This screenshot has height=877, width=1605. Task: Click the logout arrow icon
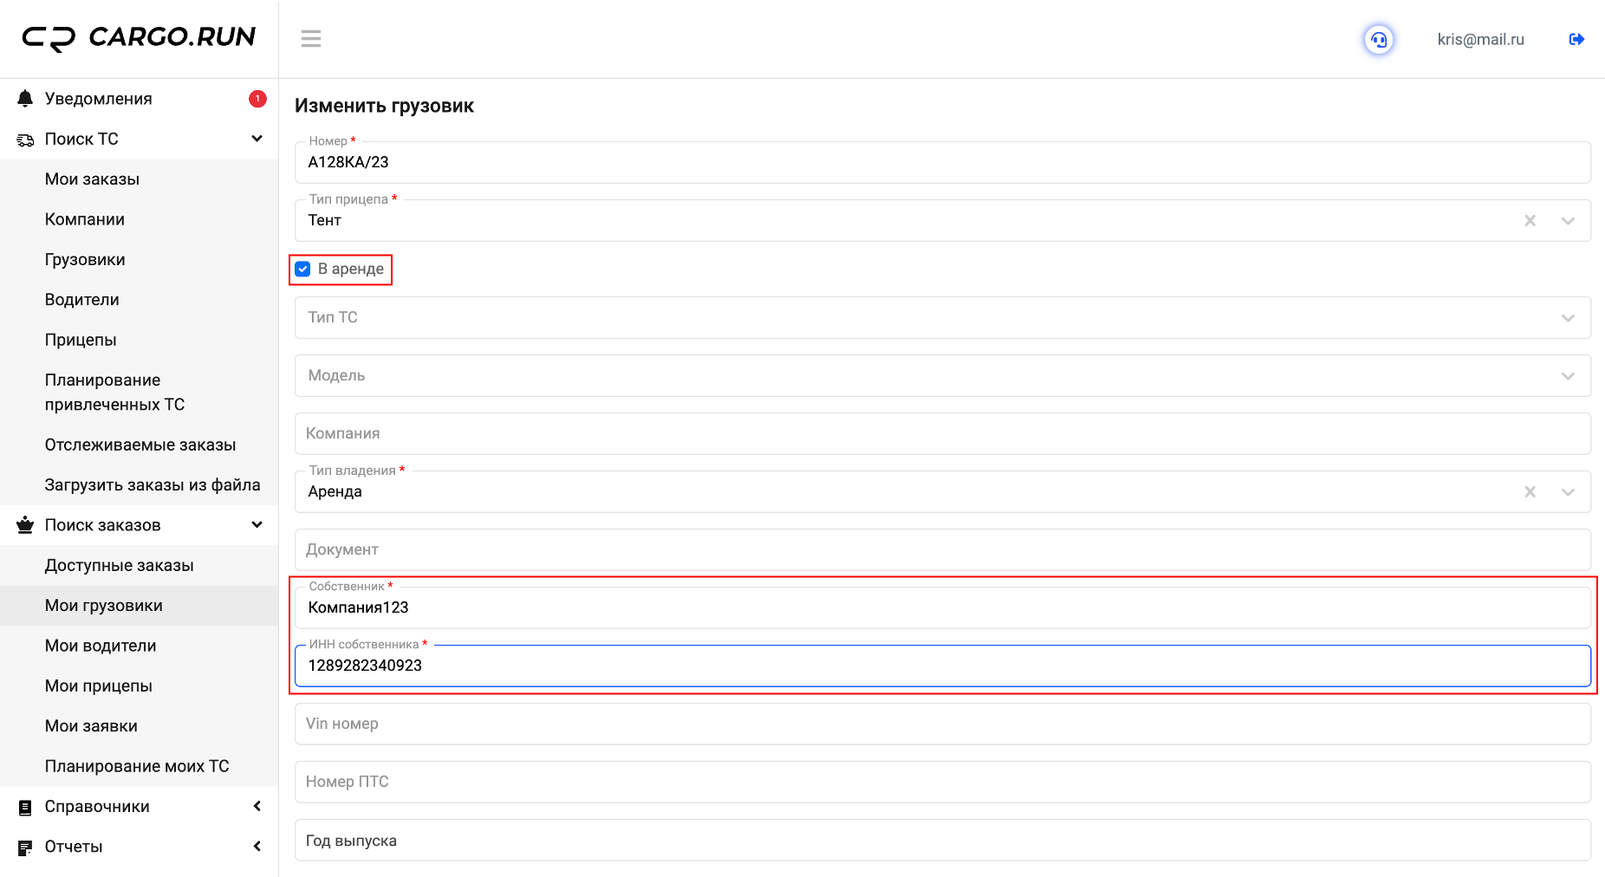[x=1576, y=39]
